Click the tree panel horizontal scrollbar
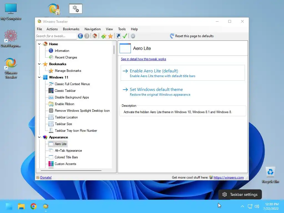The height and width of the screenshot is (213, 284). pos(71,171)
